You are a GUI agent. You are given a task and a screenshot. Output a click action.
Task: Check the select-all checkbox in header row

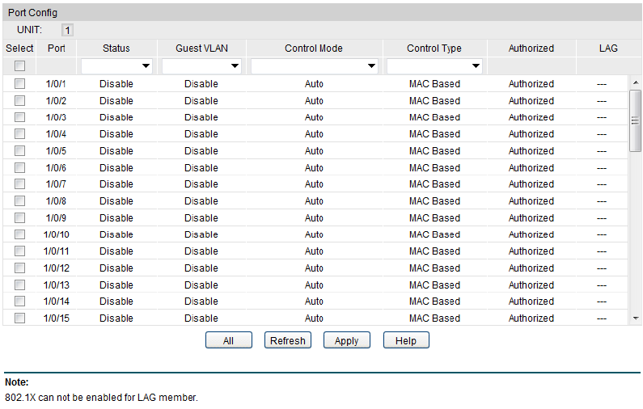click(19, 65)
